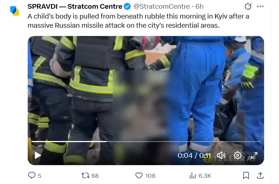This screenshot has height=184, width=279.
Task: Click the Grok explain post icon
Action: (248, 7)
